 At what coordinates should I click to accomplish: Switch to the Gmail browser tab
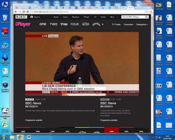[x=96, y=8]
